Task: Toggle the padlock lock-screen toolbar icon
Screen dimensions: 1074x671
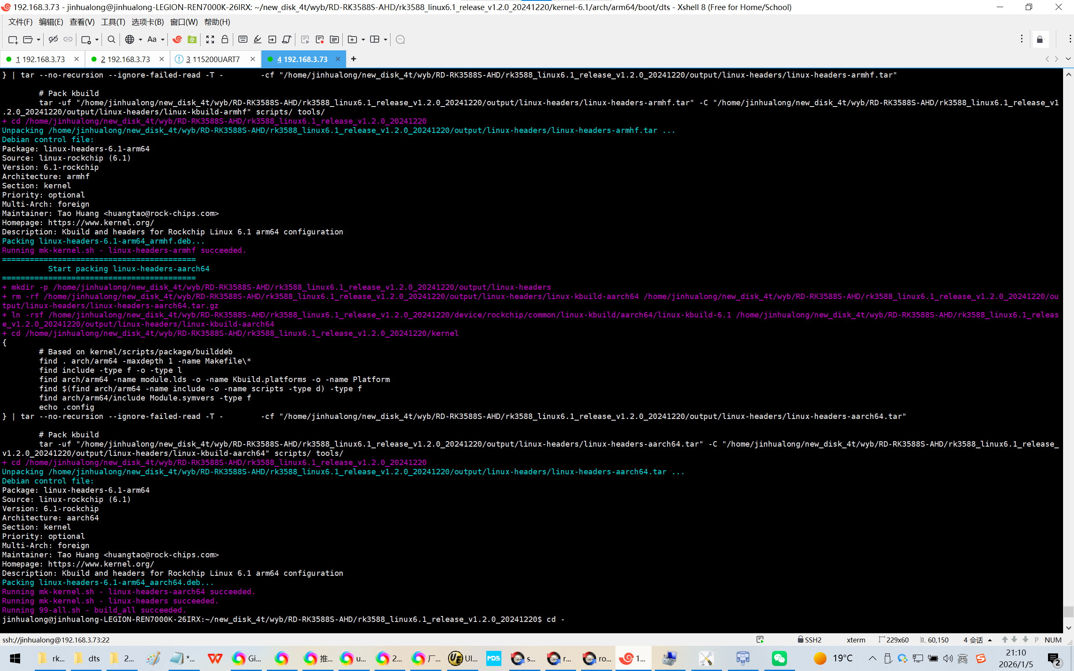Action: coord(225,39)
